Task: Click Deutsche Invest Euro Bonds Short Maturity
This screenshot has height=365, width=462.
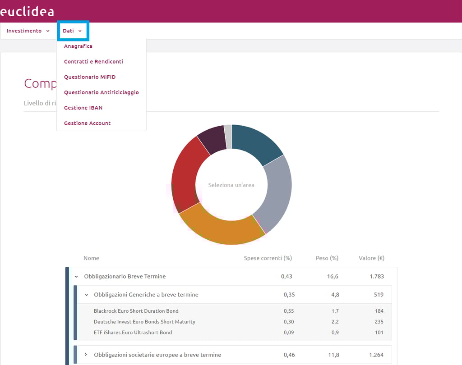Action: (144, 322)
